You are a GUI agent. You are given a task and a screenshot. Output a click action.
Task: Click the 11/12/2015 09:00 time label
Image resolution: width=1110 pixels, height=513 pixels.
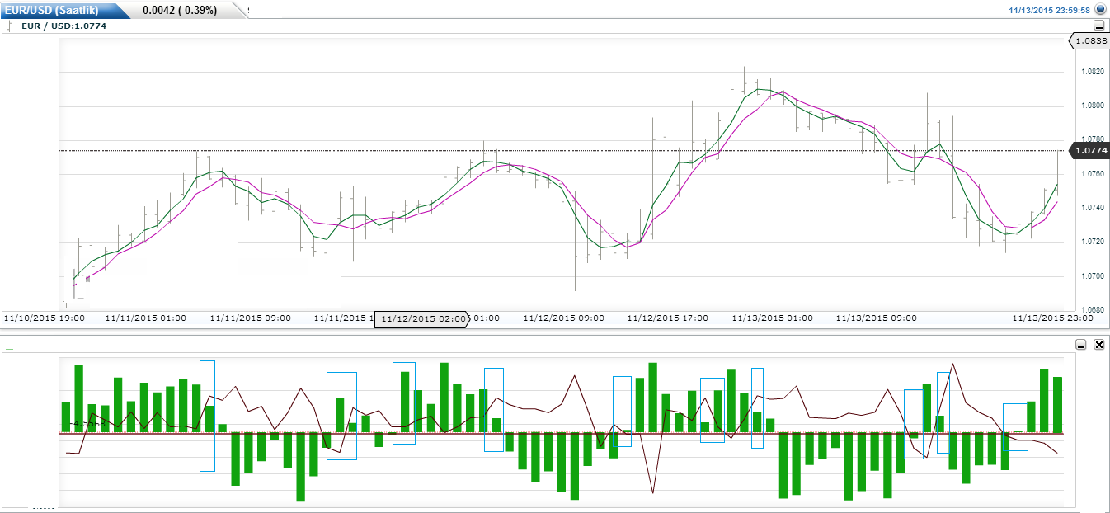pyautogui.click(x=564, y=318)
